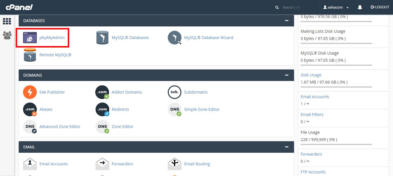Collapse the Domains section
This screenshot has height=176, width=393.
(x=287, y=75)
